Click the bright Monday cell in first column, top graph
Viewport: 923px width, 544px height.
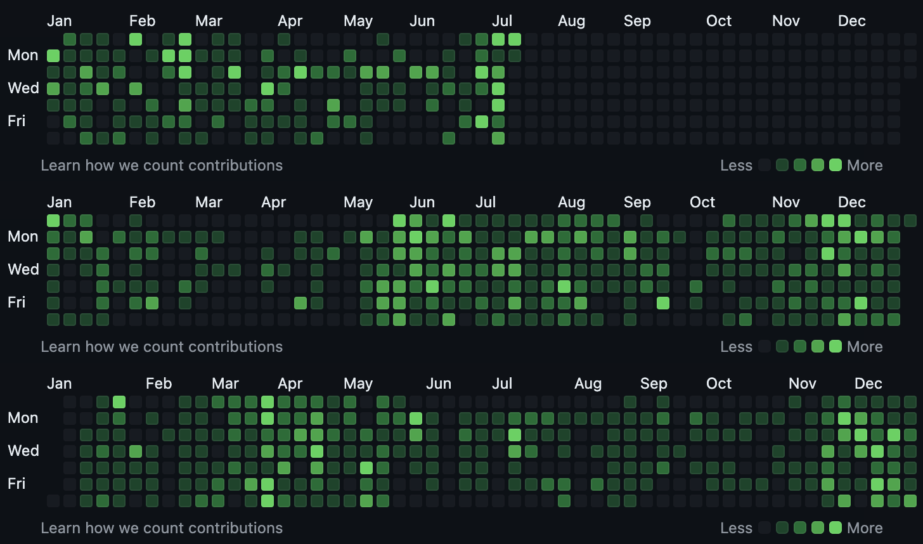point(53,56)
